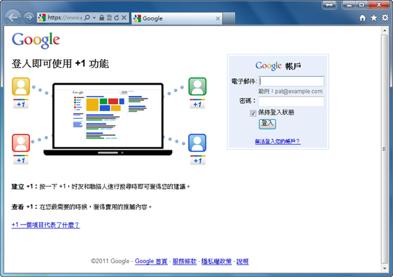Screen dimensions: 393x277
Task: Click the 登入即可使用 +1 功能 heading
Action: [60, 64]
